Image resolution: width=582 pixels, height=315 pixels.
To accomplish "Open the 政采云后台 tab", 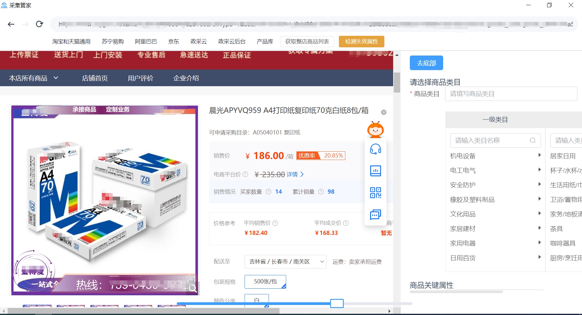I will pyautogui.click(x=232, y=42).
